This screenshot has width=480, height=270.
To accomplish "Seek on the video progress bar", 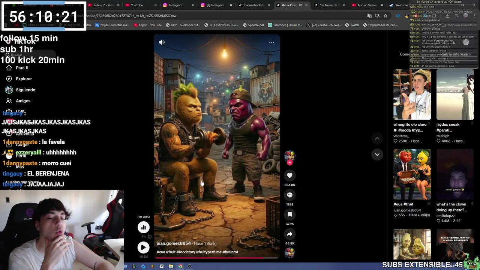I will click(x=216, y=258).
